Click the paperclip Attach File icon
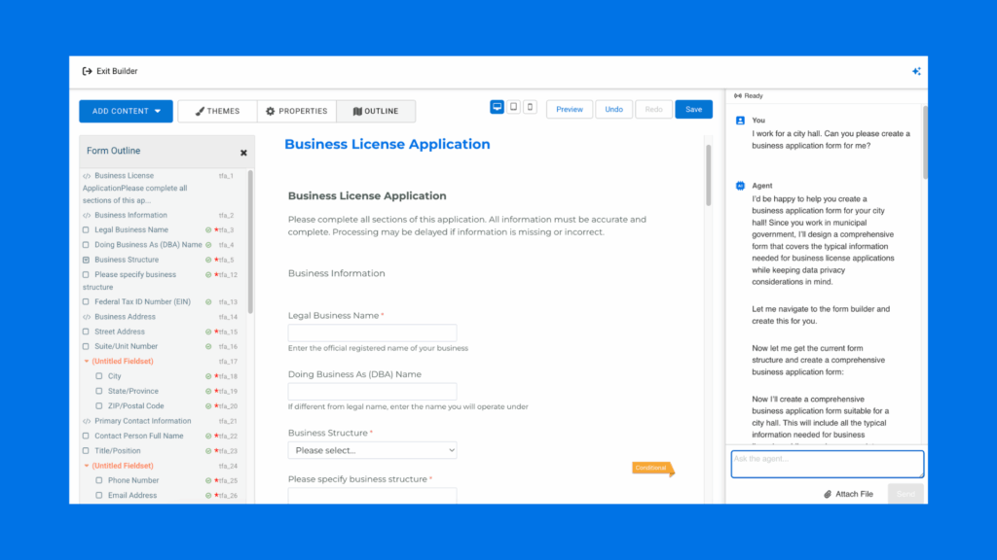Viewport: 997px width, 560px height. click(x=827, y=494)
